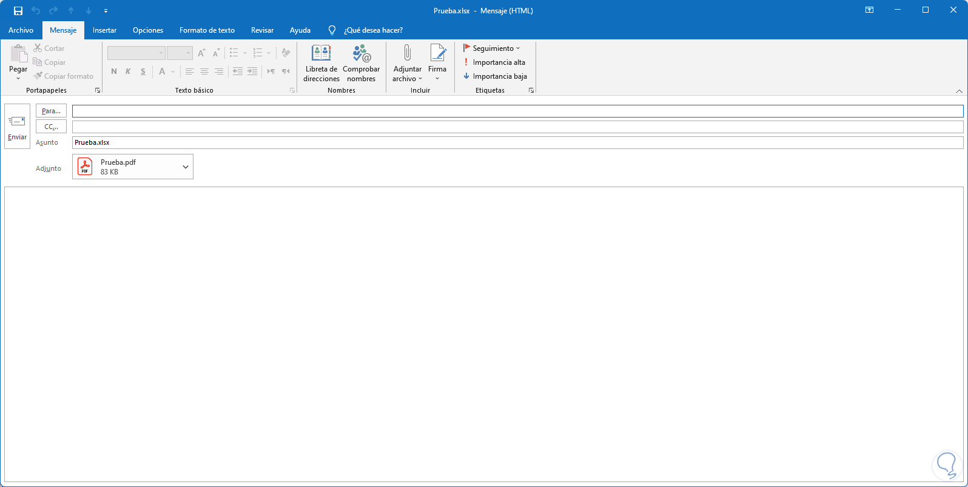Click the Prueba.pdf attachment icon
Screen dimensions: 968x487
pos(85,167)
